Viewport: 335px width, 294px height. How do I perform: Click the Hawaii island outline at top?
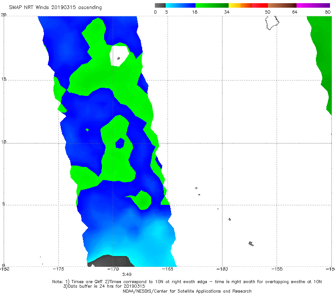click(x=272, y=23)
